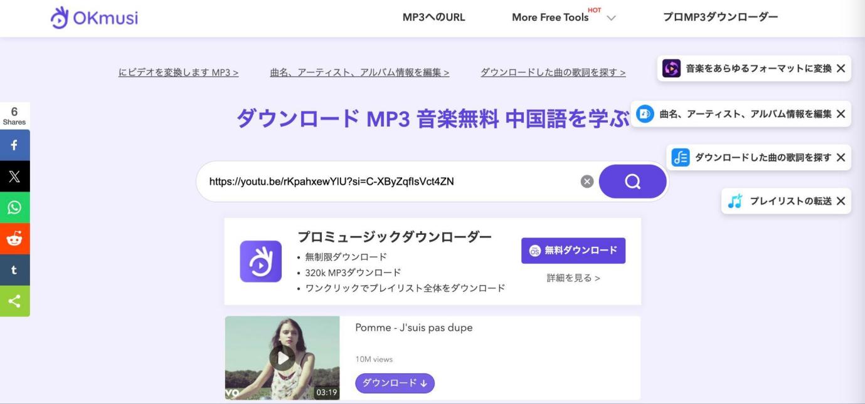Share page on Reddit
Viewport: 865px width, 404px height.
coord(14,239)
